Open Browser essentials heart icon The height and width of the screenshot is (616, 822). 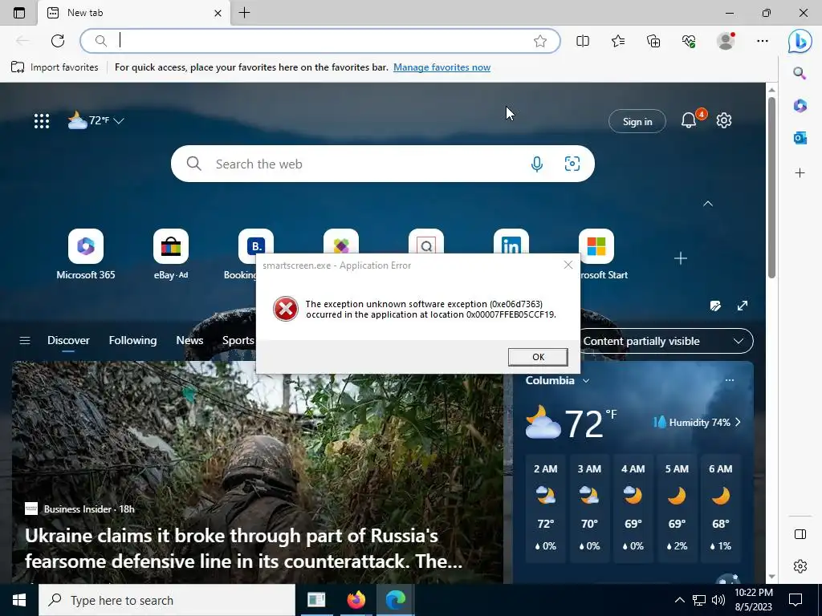689,41
